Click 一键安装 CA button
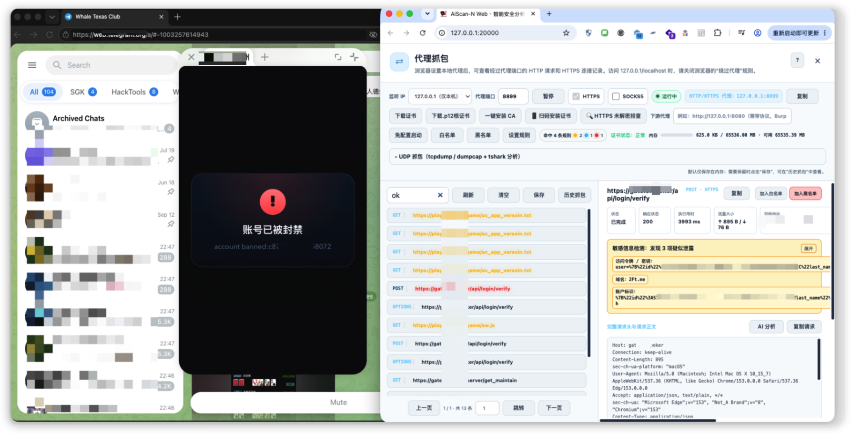851x434 pixels. click(x=500, y=116)
